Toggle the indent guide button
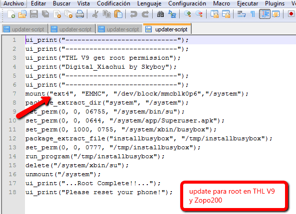296x214 pixels. tap(265, 14)
